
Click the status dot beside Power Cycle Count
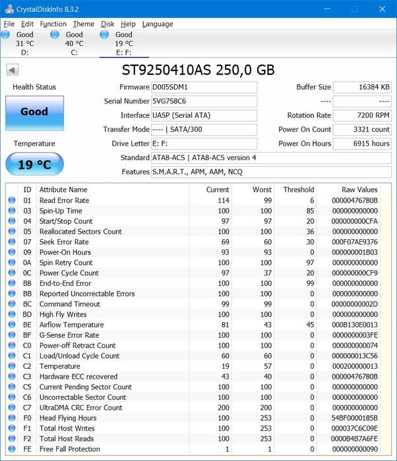pyautogui.click(x=12, y=273)
